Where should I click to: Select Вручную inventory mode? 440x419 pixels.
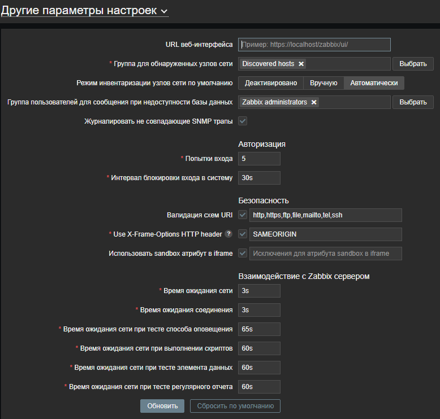(323, 83)
